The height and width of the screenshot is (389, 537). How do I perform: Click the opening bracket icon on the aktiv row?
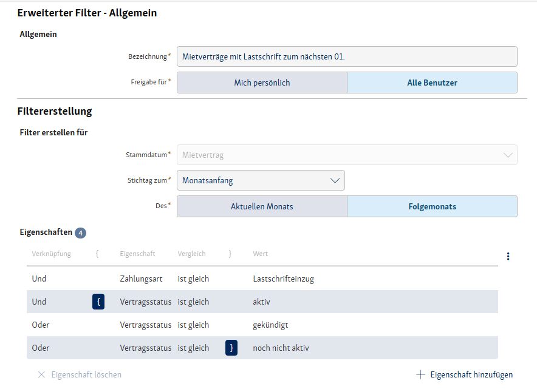point(98,302)
